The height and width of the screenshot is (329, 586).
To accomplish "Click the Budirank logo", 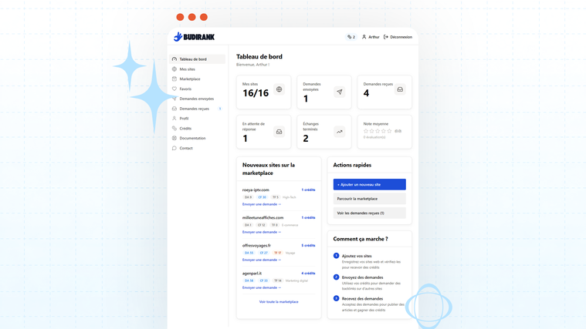I will pos(194,36).
